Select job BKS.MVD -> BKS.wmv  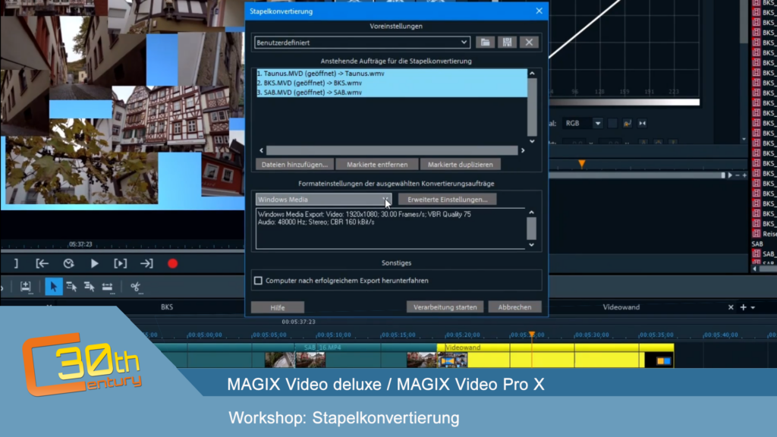coord(392,83)
